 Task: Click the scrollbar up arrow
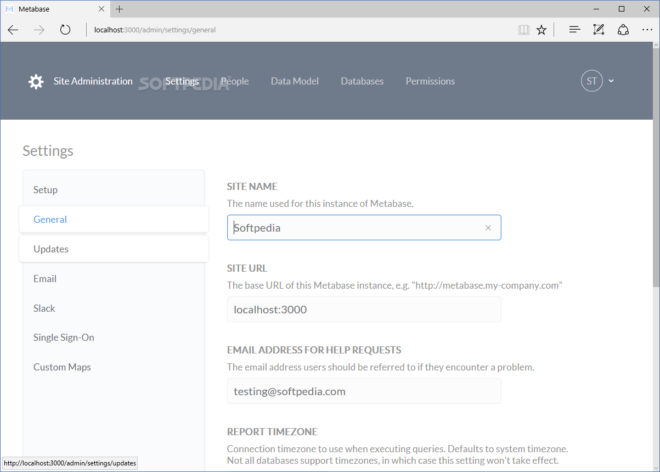[656, 46]
